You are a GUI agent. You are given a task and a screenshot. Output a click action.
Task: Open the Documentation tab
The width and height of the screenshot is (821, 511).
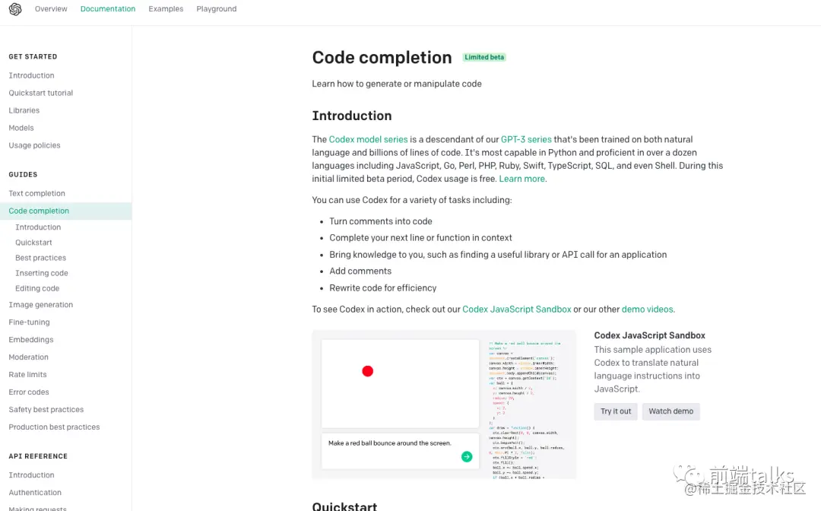(x=108, y=9)
